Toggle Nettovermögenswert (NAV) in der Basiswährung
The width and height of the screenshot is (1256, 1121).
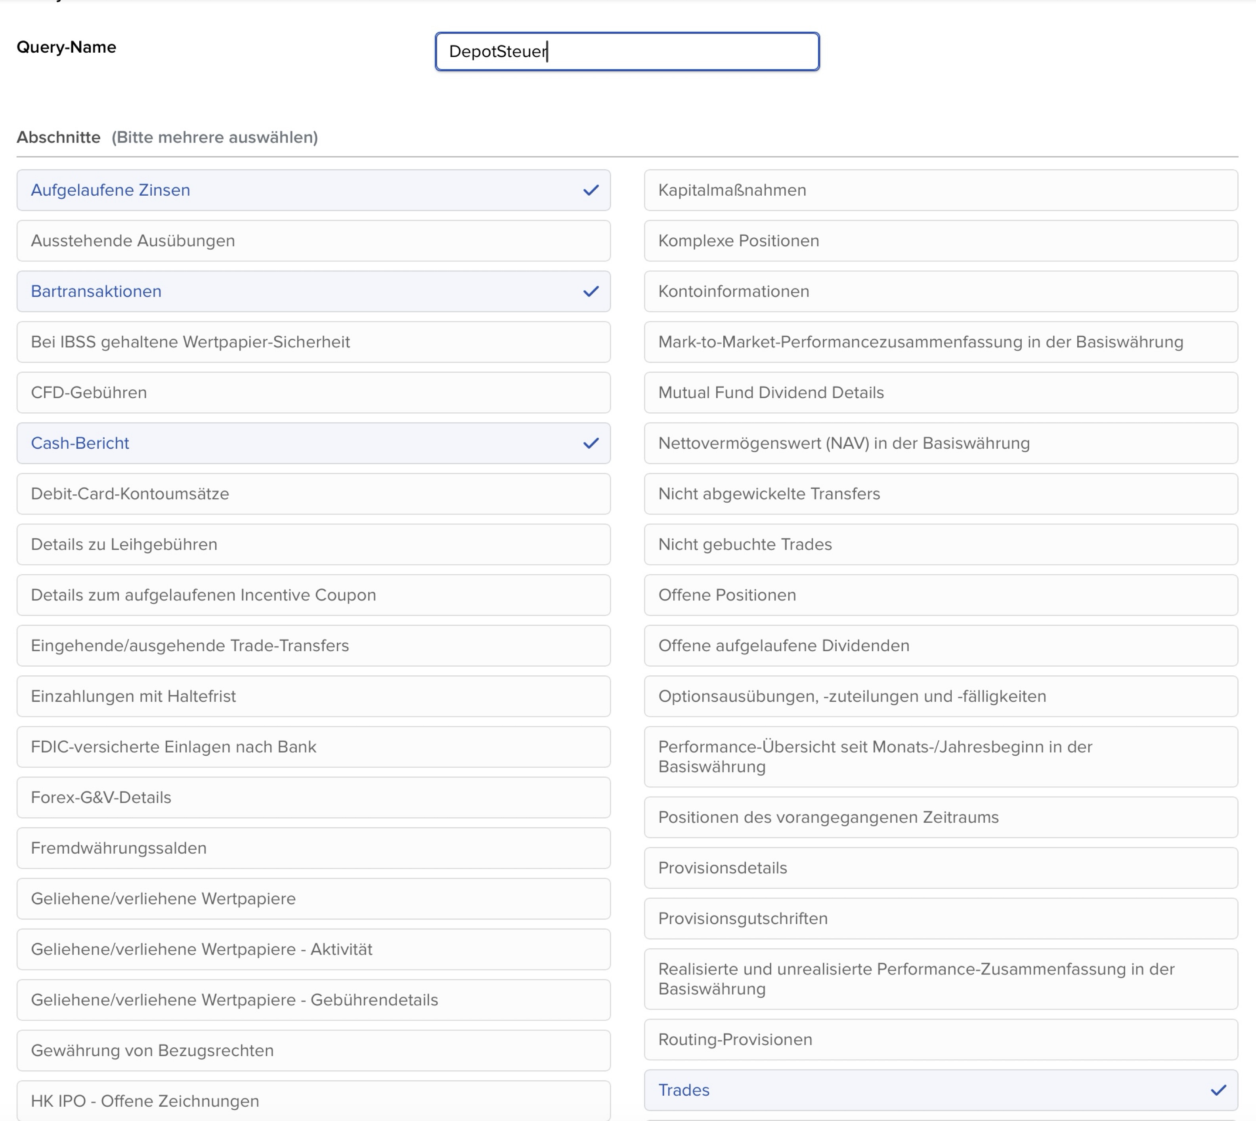point(941,444)
